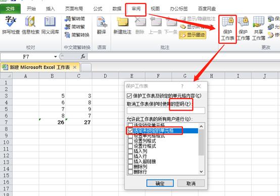The image size is (280, 196).
Task: Switch to the 开始 tab
Action: point(31,9)
